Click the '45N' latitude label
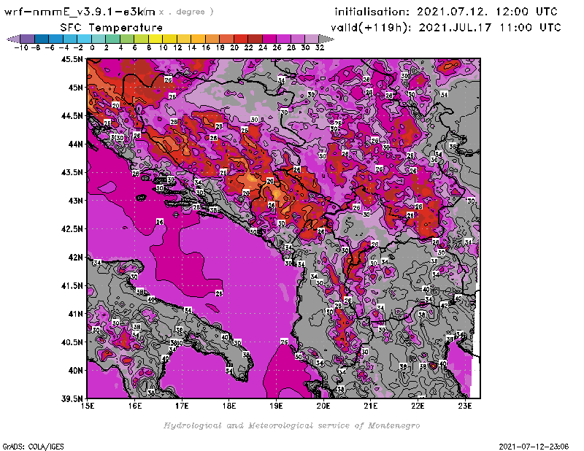The width and height of the screenshot is (584, 451). [x=75, y=88]
